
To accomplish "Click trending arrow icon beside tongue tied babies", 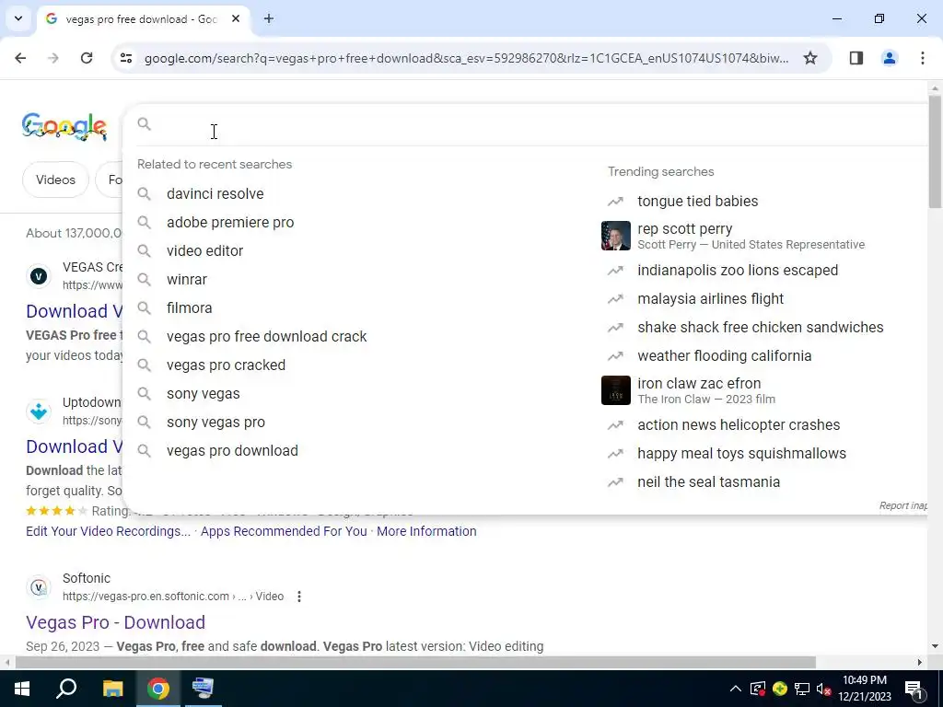I will tap(615, 202).
